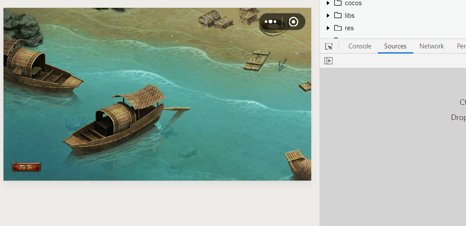Screen dimensions: 466x226
Task: Expand the res folder
Action: (328, 28)
